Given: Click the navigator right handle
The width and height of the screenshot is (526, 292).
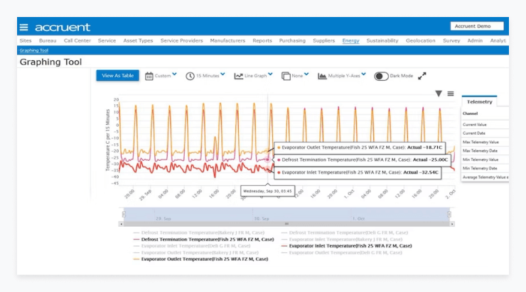Looking at the screenshot, I should [x=449, y=214].
